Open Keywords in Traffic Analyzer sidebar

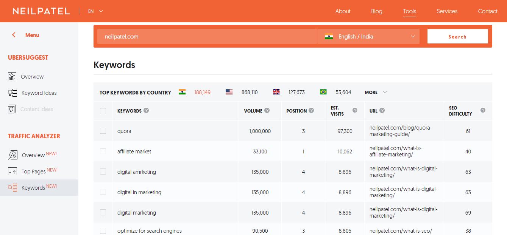click(33, 188)
